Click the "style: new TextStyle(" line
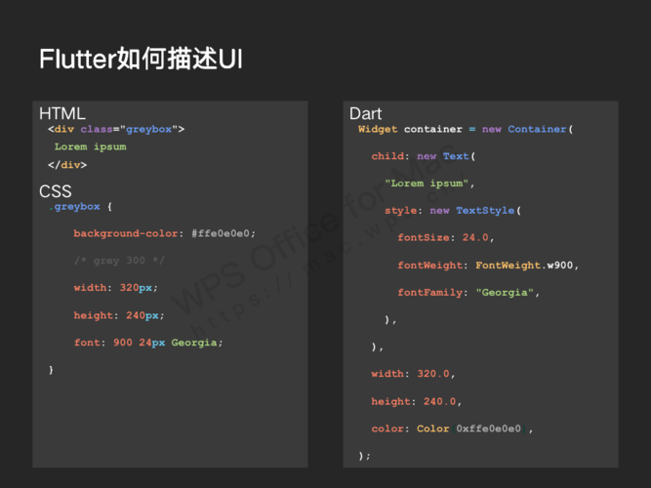 point(453,211)
